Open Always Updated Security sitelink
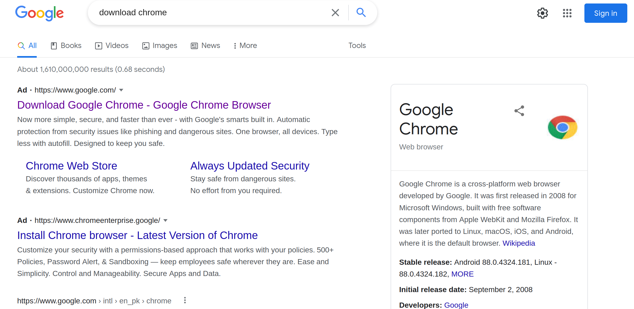Screen dimensions: 634x309 tap(250, 166)
